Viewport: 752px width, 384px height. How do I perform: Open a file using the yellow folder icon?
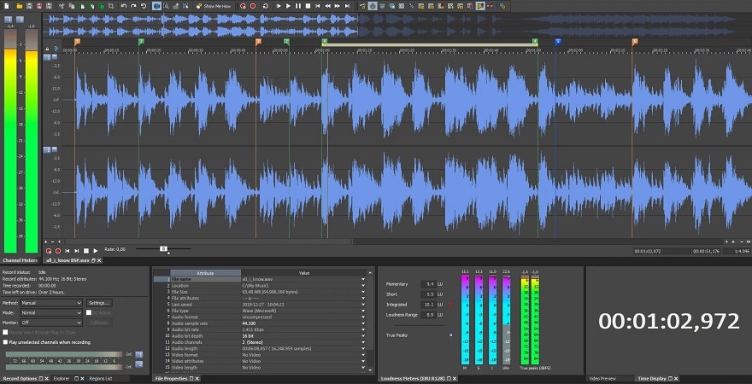(x=19, y=6)
